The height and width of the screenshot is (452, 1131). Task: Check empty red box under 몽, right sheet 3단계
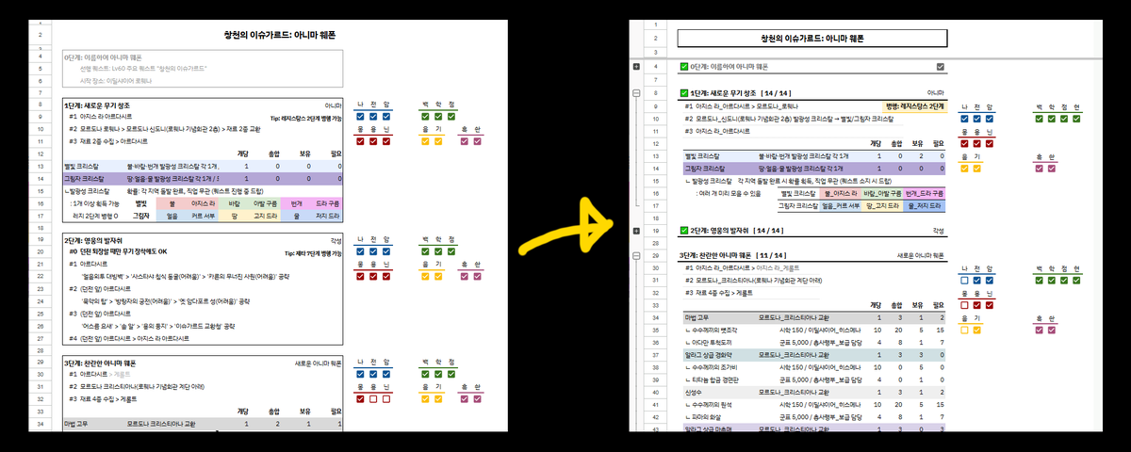tap(963, 305)
